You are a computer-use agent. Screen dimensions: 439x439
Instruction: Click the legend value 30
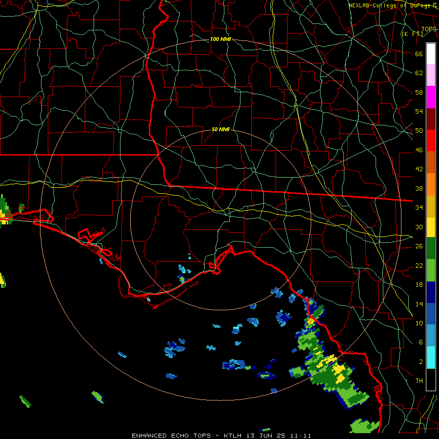click(419, 227)
